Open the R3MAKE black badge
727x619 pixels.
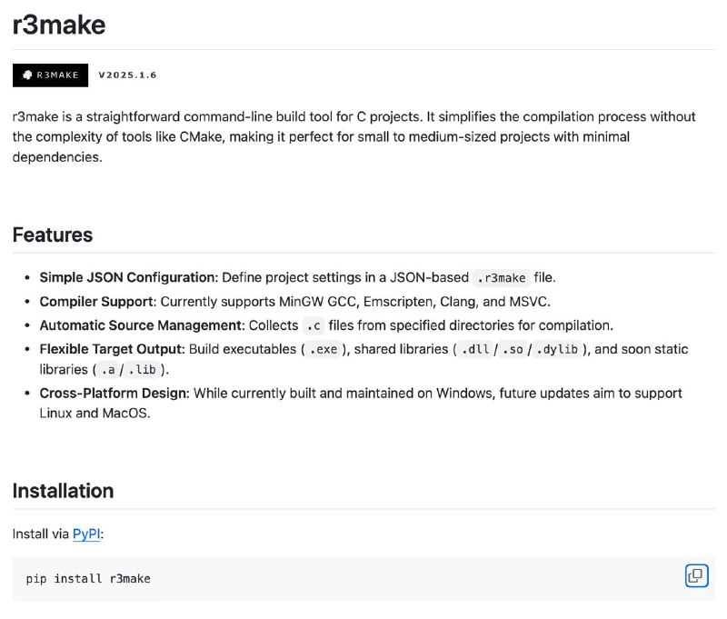[x=51, y=75]
